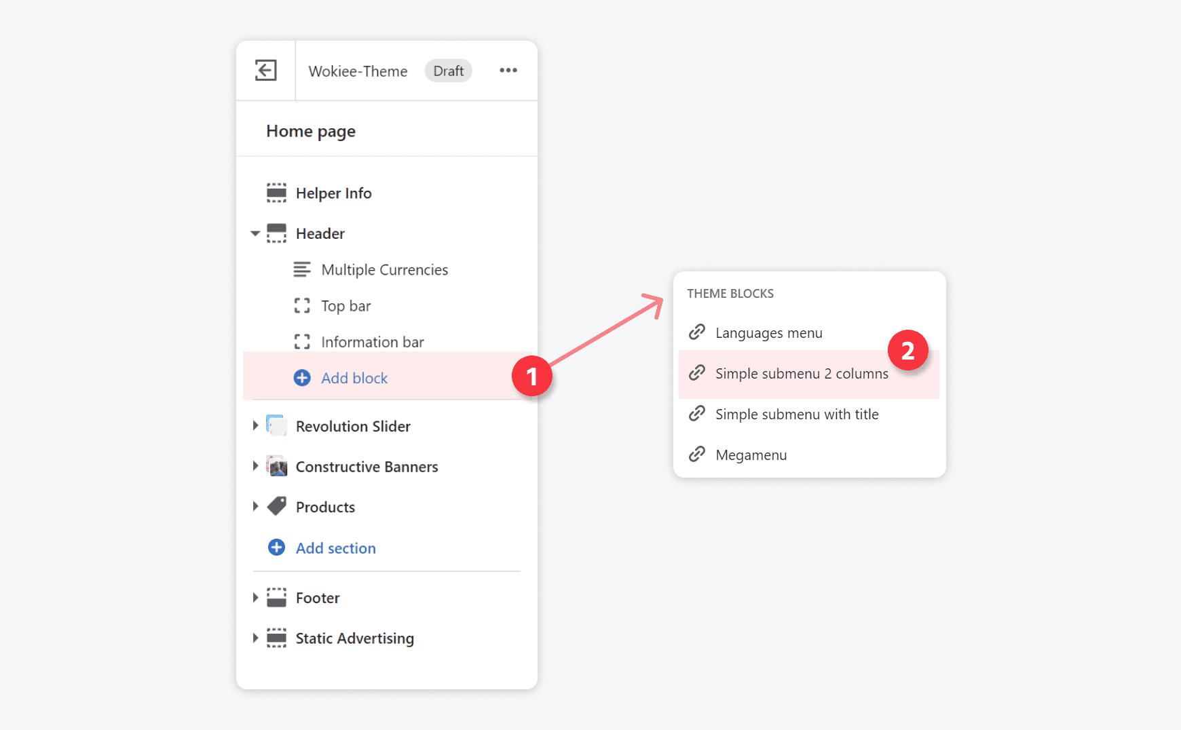Click the Add block link

pyautogui.click(x=354, y=377)
